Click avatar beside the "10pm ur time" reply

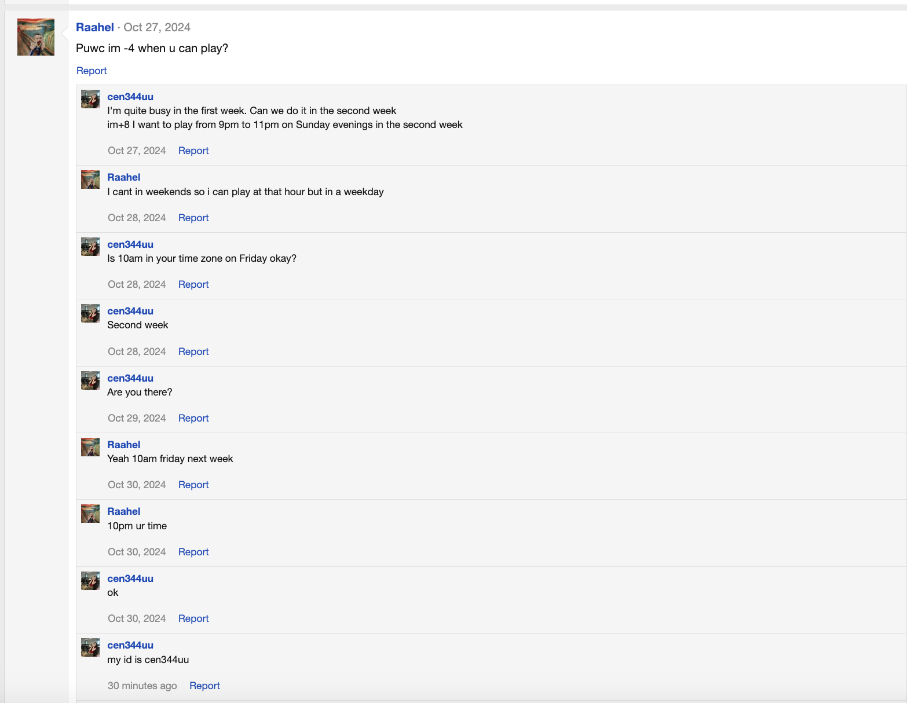click(x=90, y=514)
